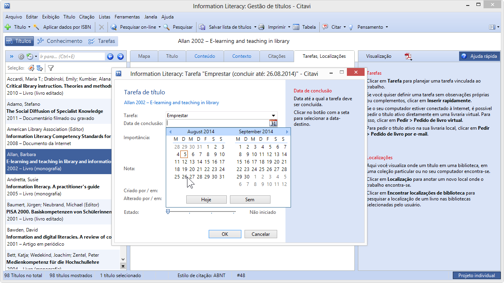Open Imprimir dropdown arrow
The image size is (504, 283).
(x=289, y=27)
